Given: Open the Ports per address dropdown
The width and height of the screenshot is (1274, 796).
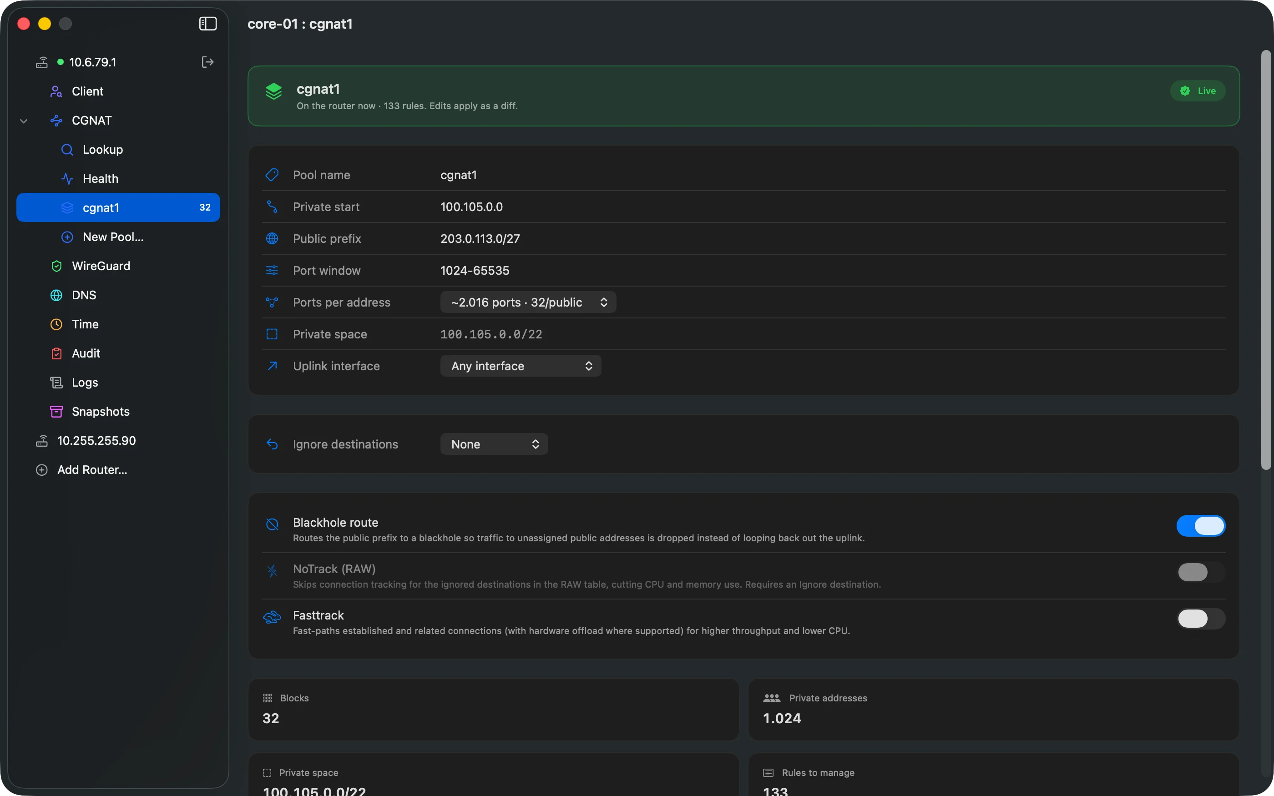Looking at the screenshot, I should (x=528, y=302).
